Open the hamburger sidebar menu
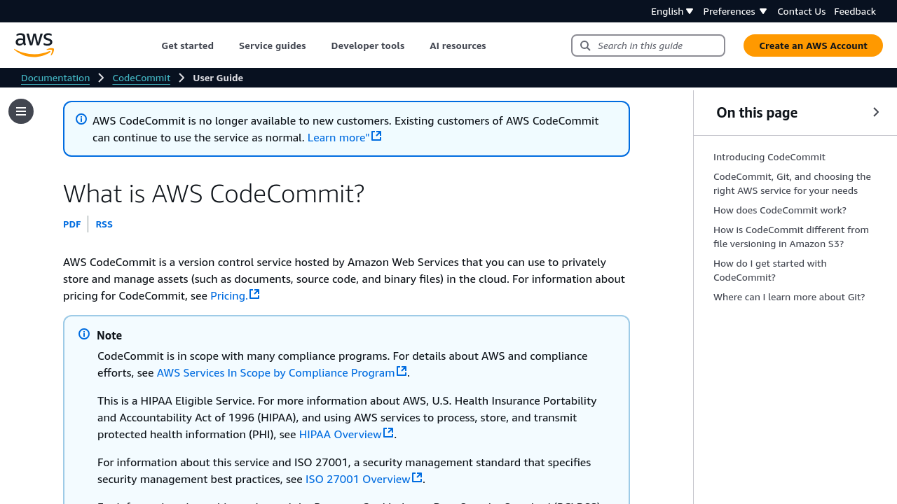Screen dimensions: 897x504 click(x=21, y=111)
